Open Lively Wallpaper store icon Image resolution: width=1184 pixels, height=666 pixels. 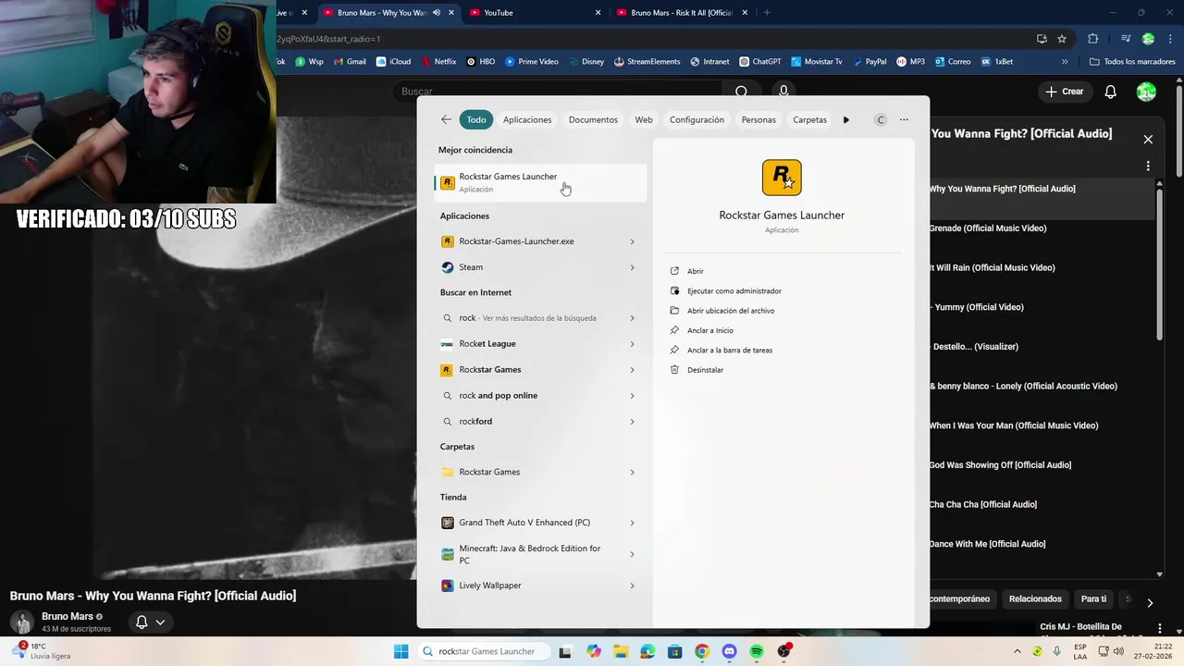coord(448,586)
